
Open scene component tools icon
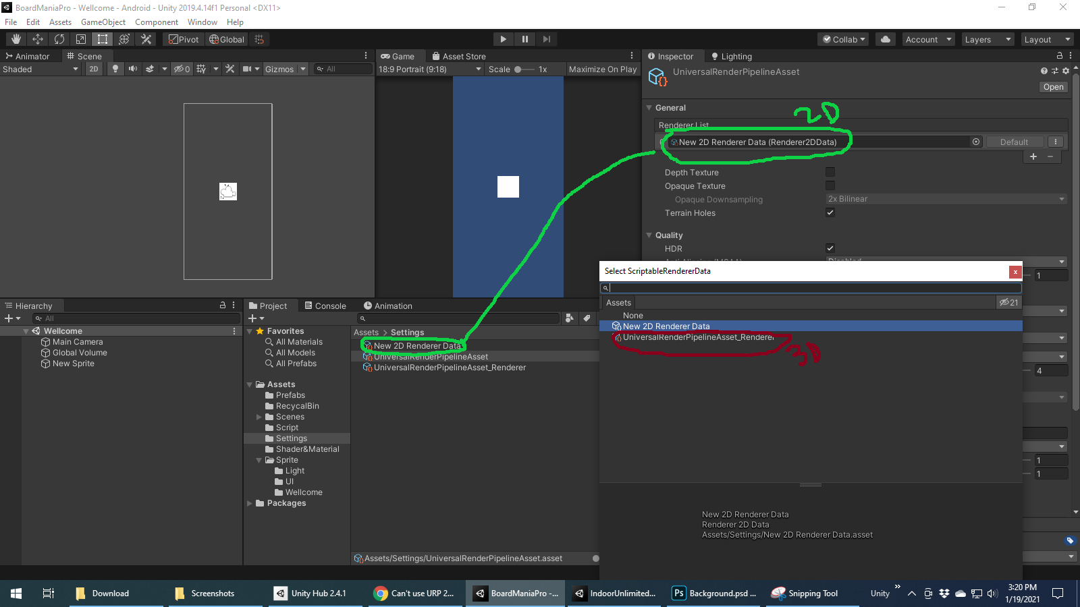(x=230, y=69)
